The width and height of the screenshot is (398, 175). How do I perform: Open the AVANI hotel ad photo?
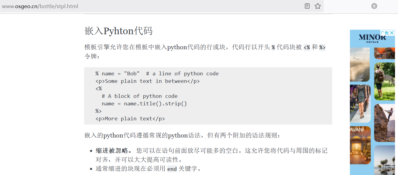[360, 144]
